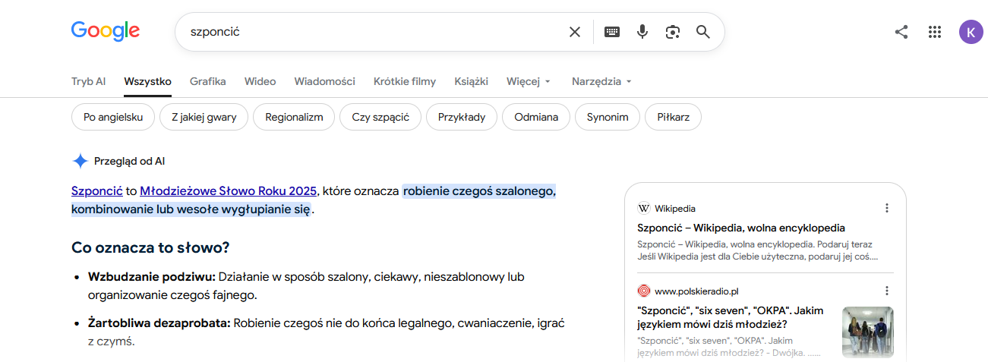
Task: Switch to Krótkie filmy tab
Action: coord(405,81)
